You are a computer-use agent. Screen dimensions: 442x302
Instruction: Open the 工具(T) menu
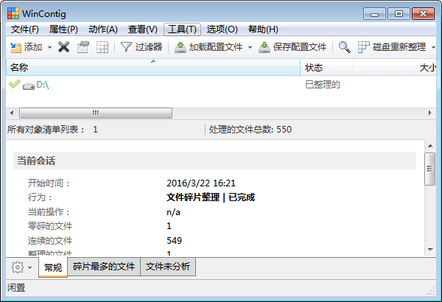pos(182,29)
